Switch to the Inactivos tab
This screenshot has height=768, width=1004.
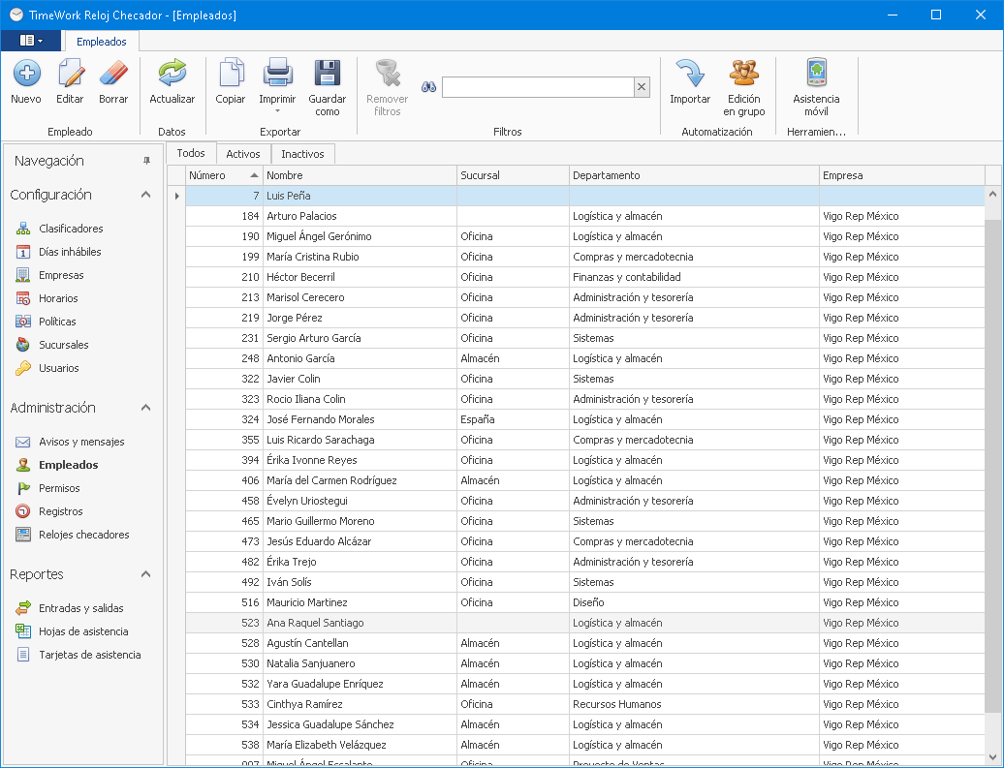pyautogui.click(x=302, y=154)
